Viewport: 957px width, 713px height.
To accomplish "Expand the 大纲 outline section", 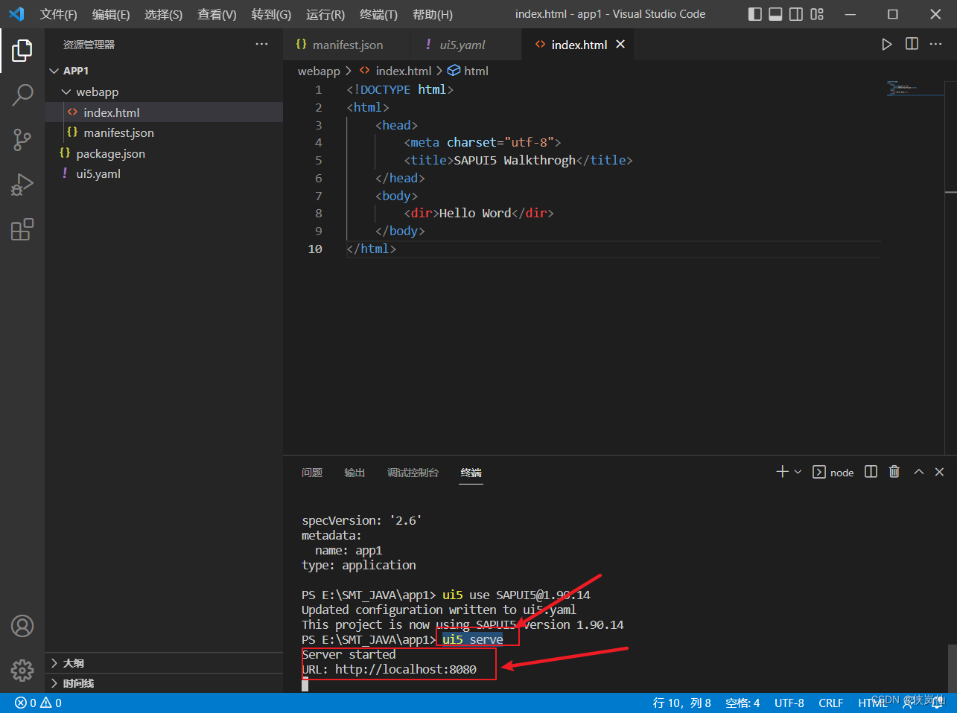I will tap(164, 663).
